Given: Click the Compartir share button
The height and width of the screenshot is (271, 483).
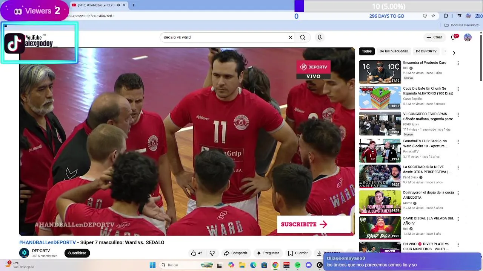Looking at the screenshot, I should click(236, 253).
